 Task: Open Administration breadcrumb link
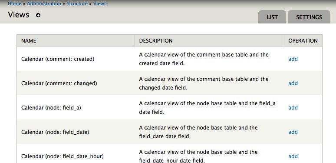pyautogui.click(x=44, y=3)
